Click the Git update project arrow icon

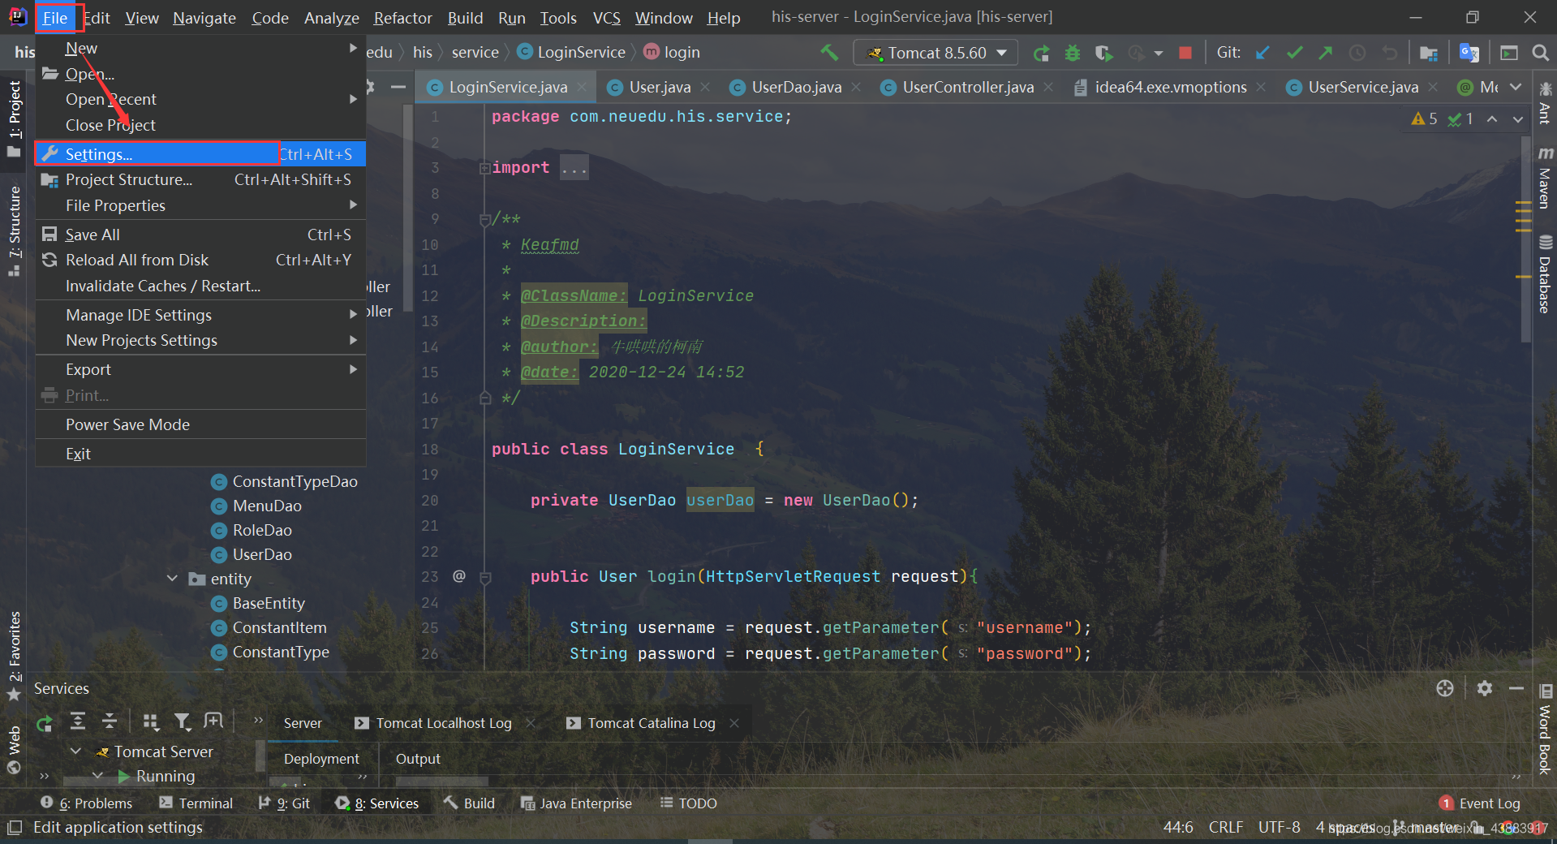(1262, 53)
